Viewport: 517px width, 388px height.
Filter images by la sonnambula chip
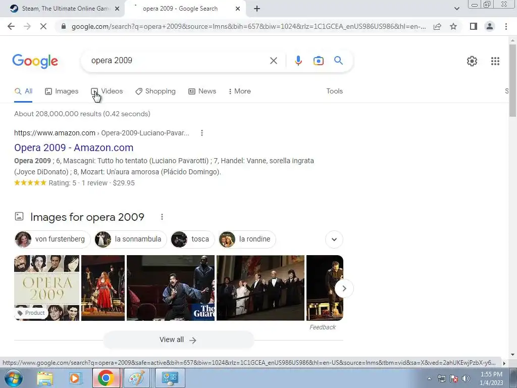[130, 239]
